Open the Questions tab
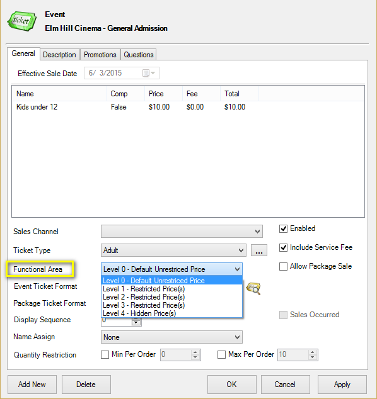Viewport: 377px width, 399px height. 139,55
